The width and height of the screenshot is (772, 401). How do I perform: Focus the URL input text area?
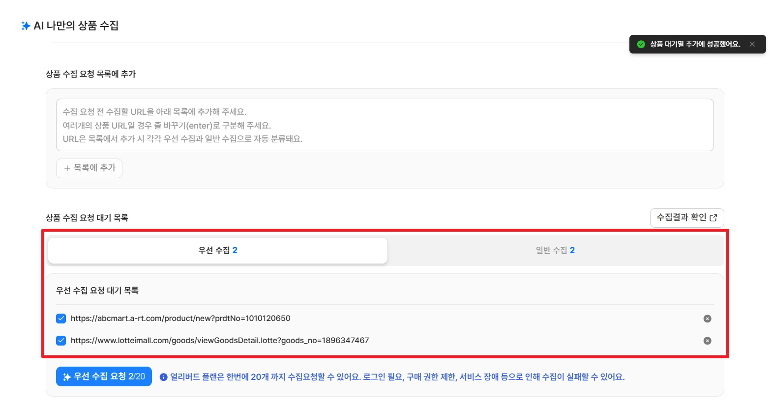coord(385,125)
